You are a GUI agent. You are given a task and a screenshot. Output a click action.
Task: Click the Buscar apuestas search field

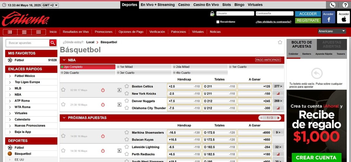[28, 43]
